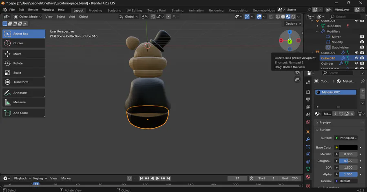Pick the Rotate tool
The height and width of the screenshot is (192, 367).
click(x=24, y=63)
